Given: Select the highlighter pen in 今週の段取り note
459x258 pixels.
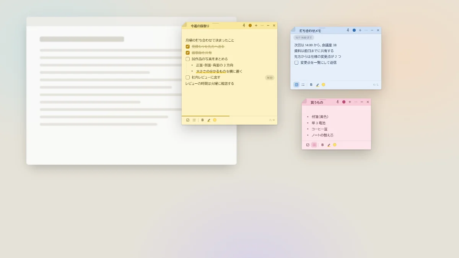Looking at the screenshot, I should 209,120.
